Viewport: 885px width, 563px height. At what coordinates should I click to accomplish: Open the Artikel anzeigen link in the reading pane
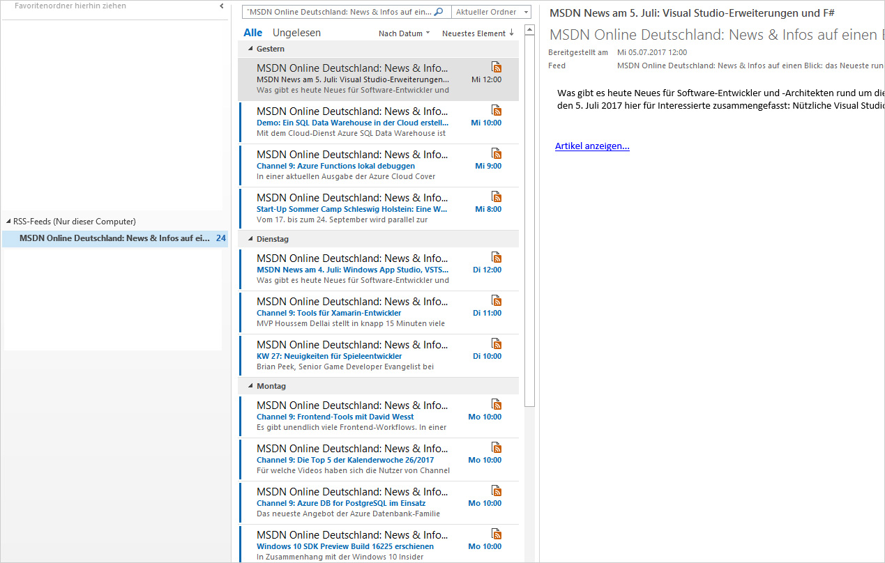point(592,146)
